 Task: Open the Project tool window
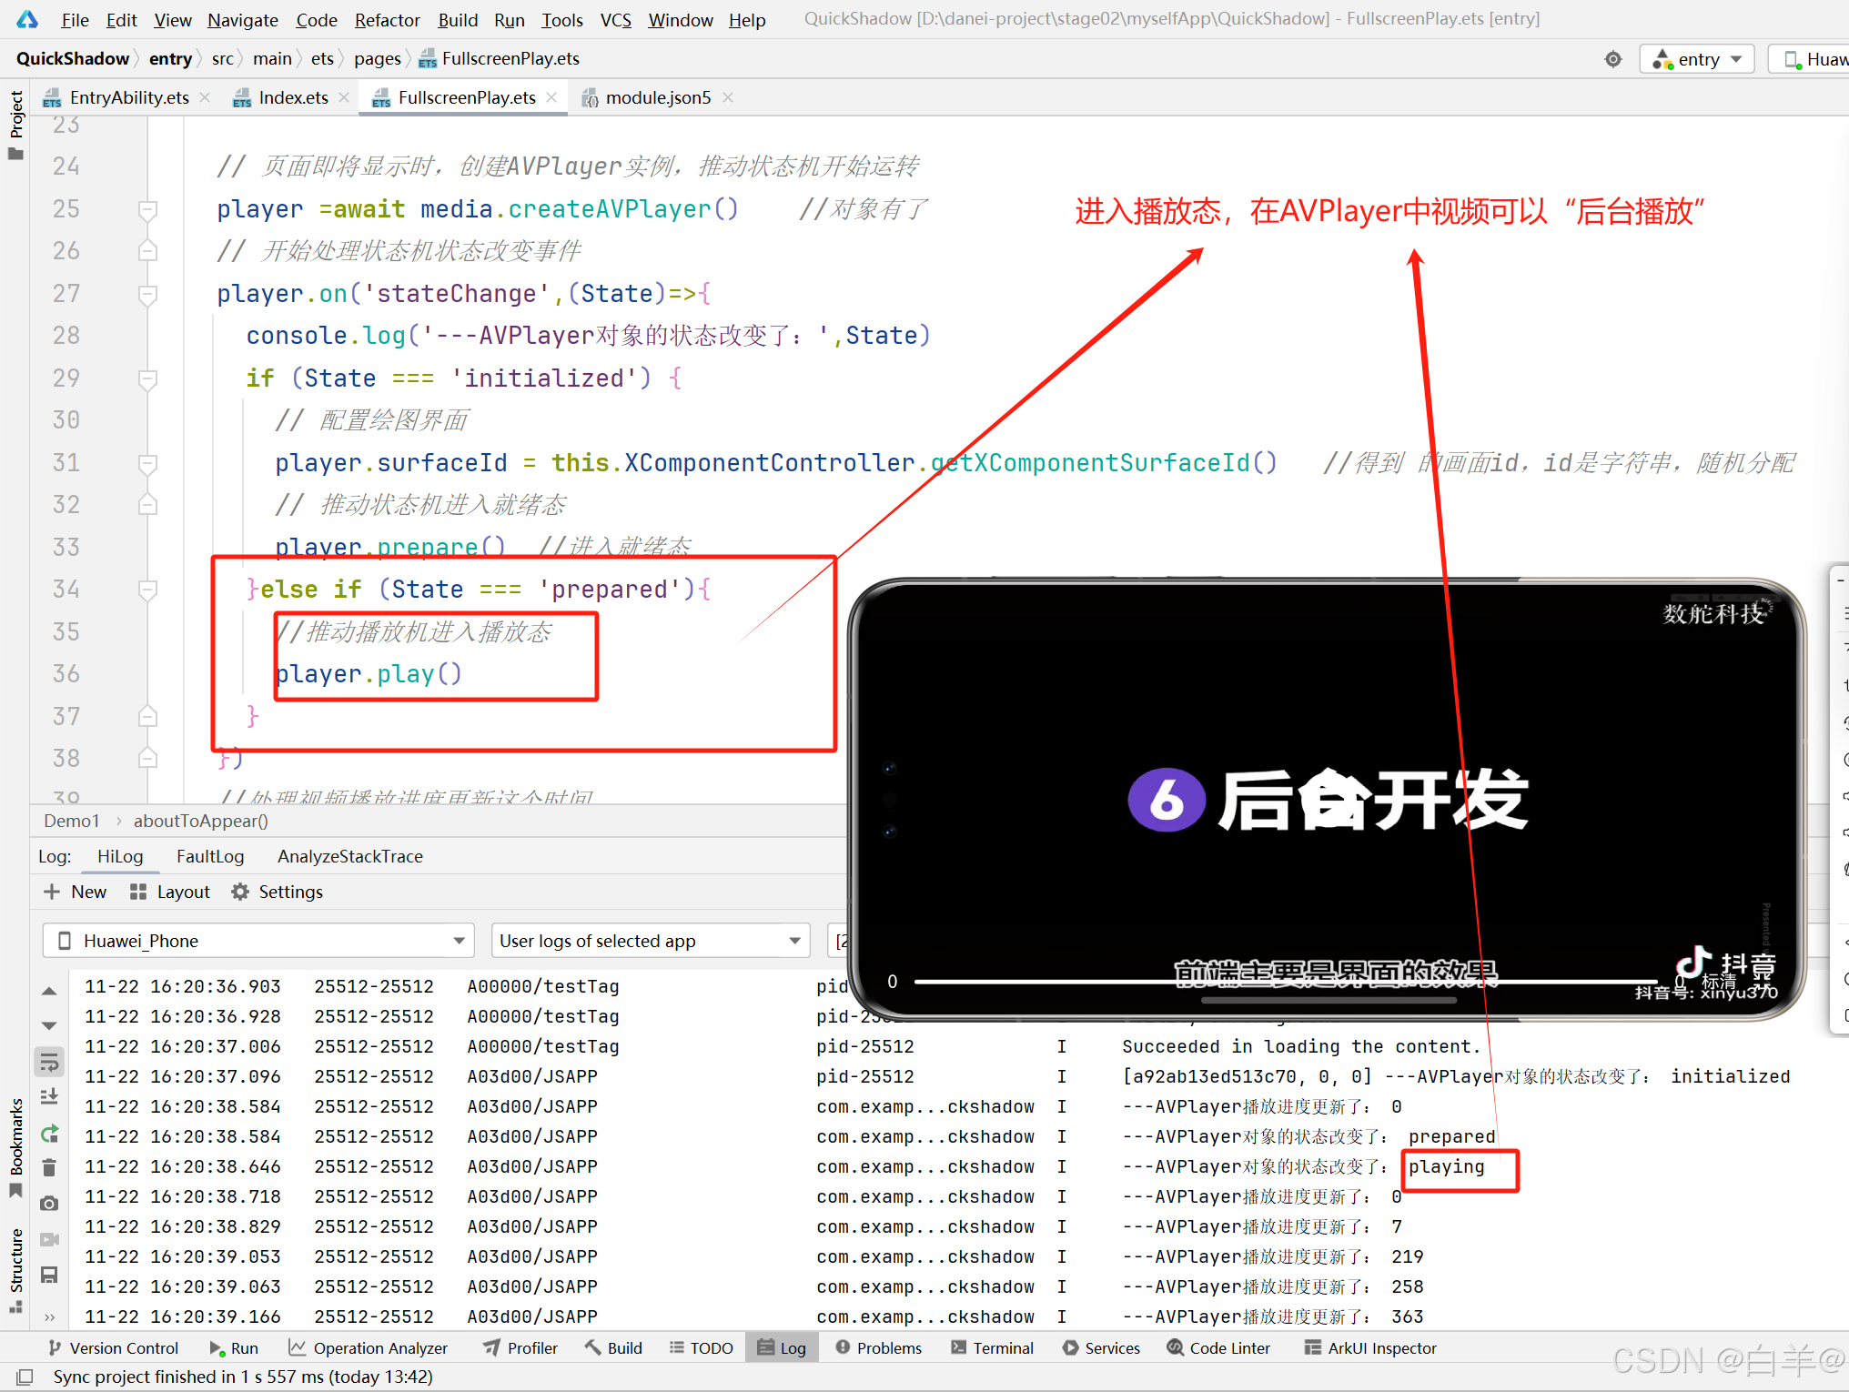click(15, 126)
